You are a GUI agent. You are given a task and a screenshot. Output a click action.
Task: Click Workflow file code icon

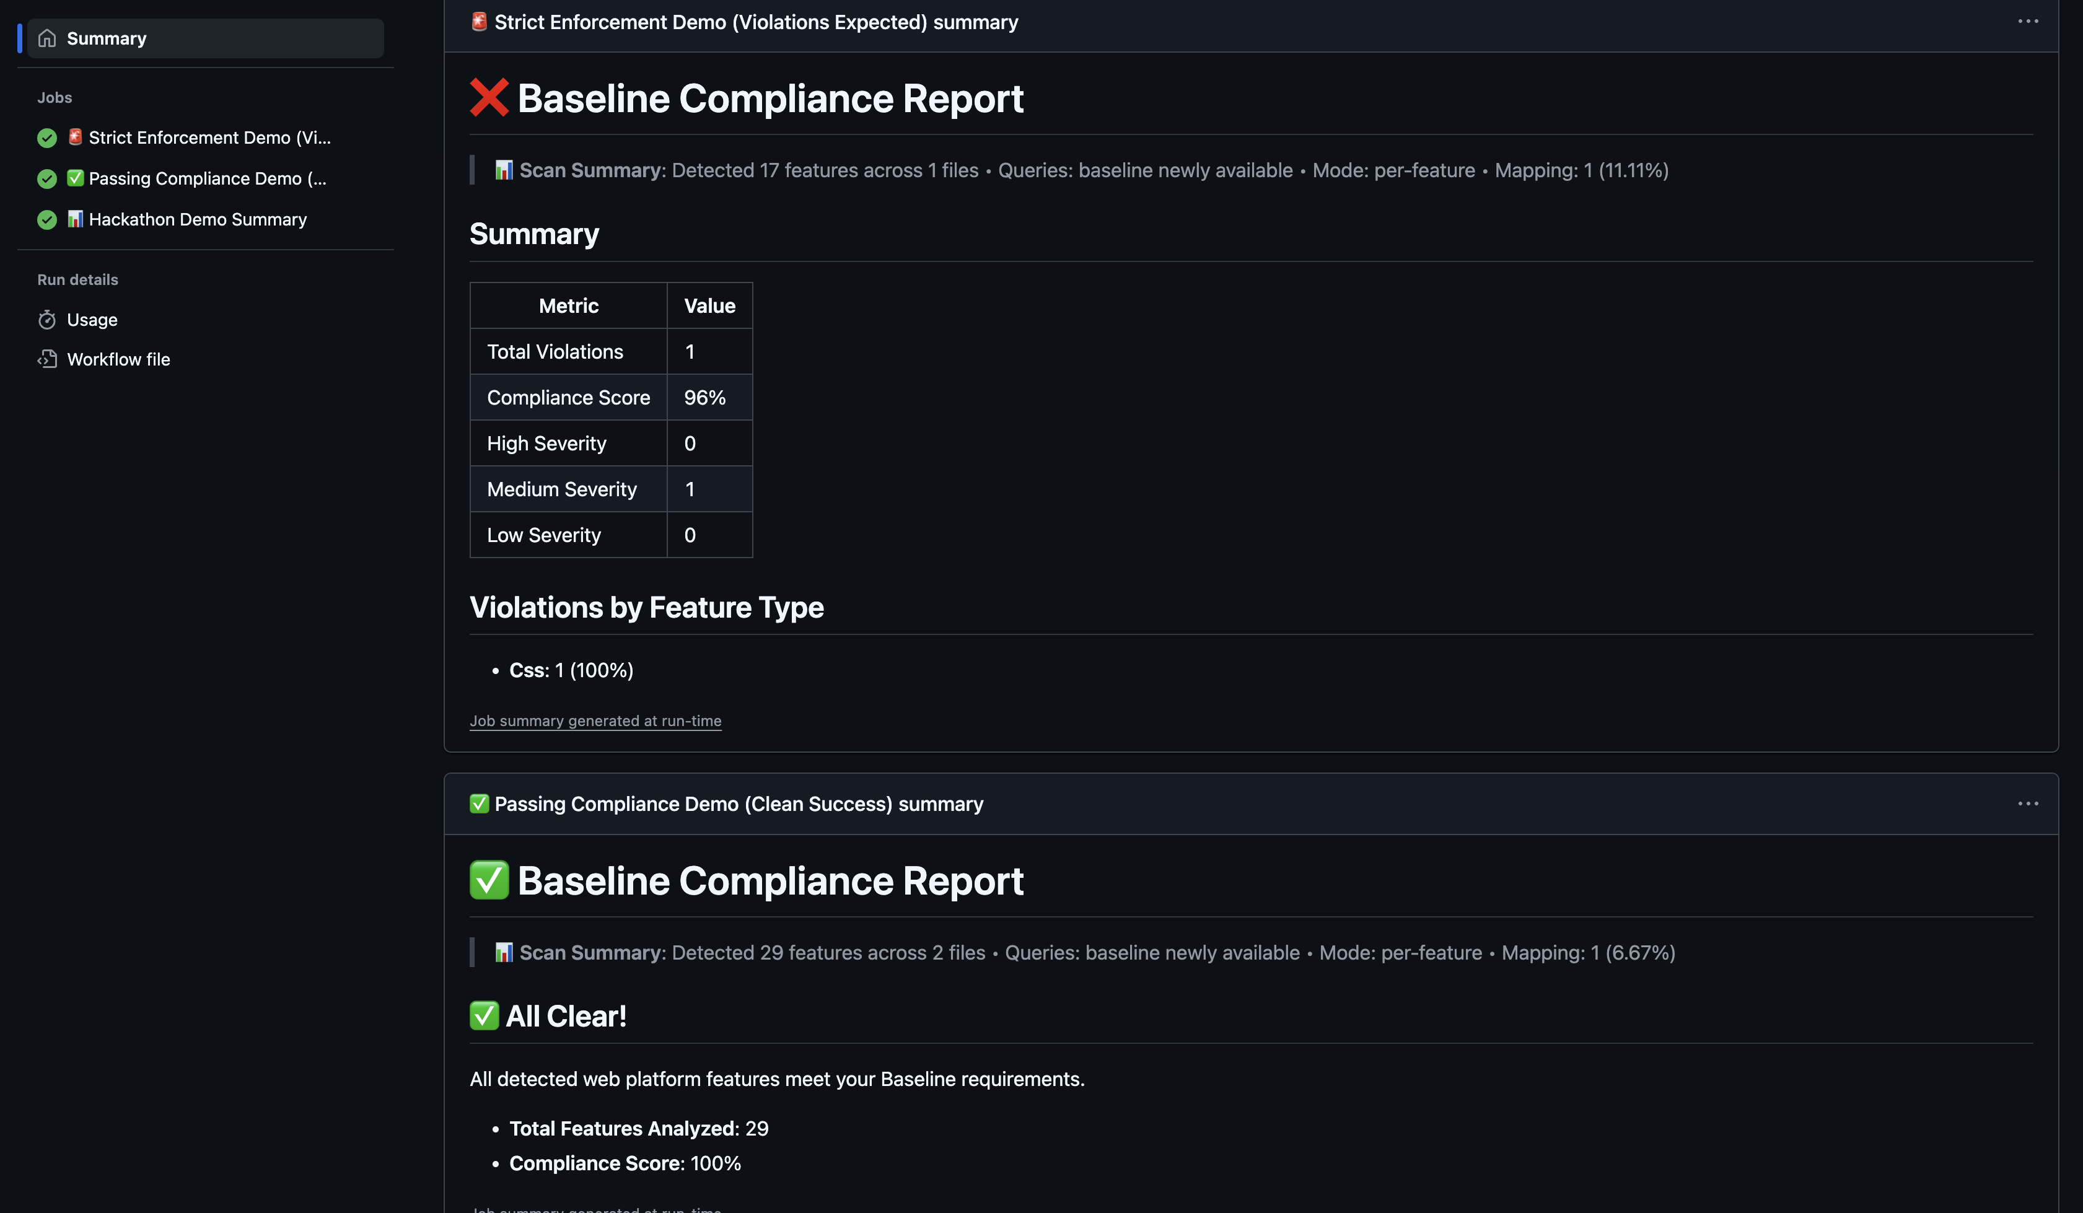tap(47, 359)
